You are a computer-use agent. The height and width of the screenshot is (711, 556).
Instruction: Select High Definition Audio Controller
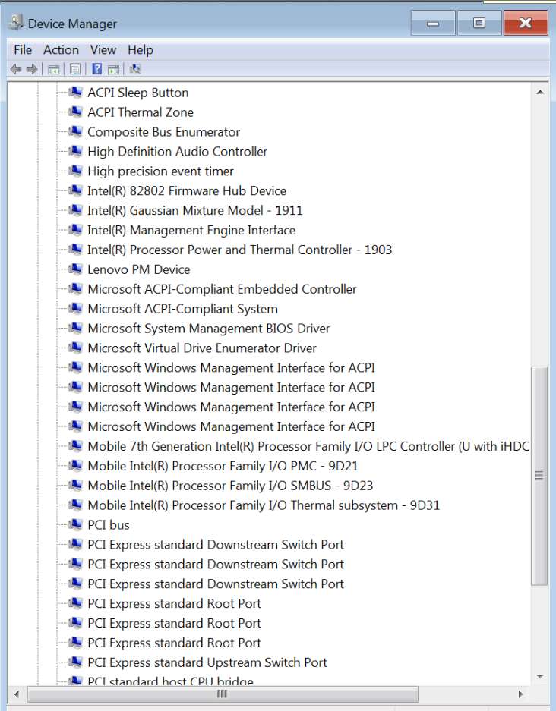(178, 152)
